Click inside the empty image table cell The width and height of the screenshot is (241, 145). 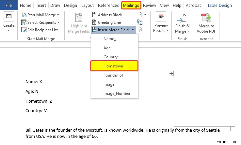pos(202,101)
